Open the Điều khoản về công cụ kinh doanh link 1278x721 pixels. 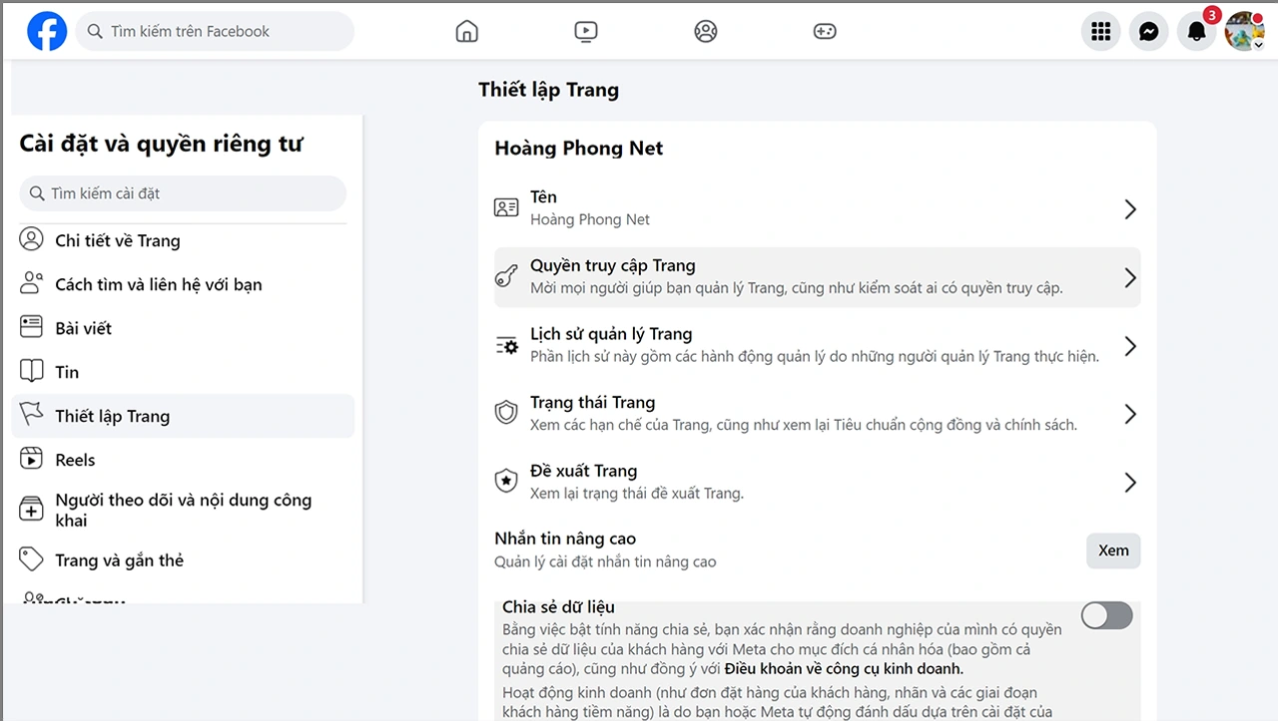(x=845, y=668)
